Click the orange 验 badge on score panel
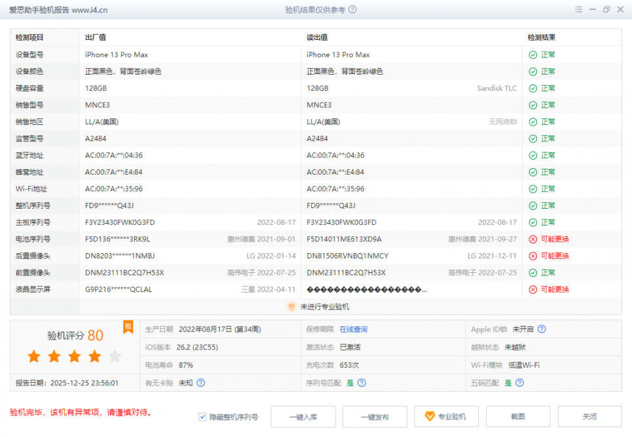This screenshot has height=437, width=632. click(128, 326)
